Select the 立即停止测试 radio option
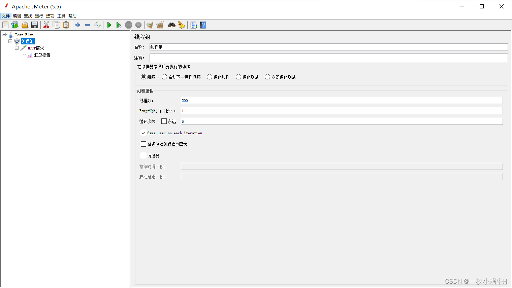512x288 pixels. tap(267, 77)
